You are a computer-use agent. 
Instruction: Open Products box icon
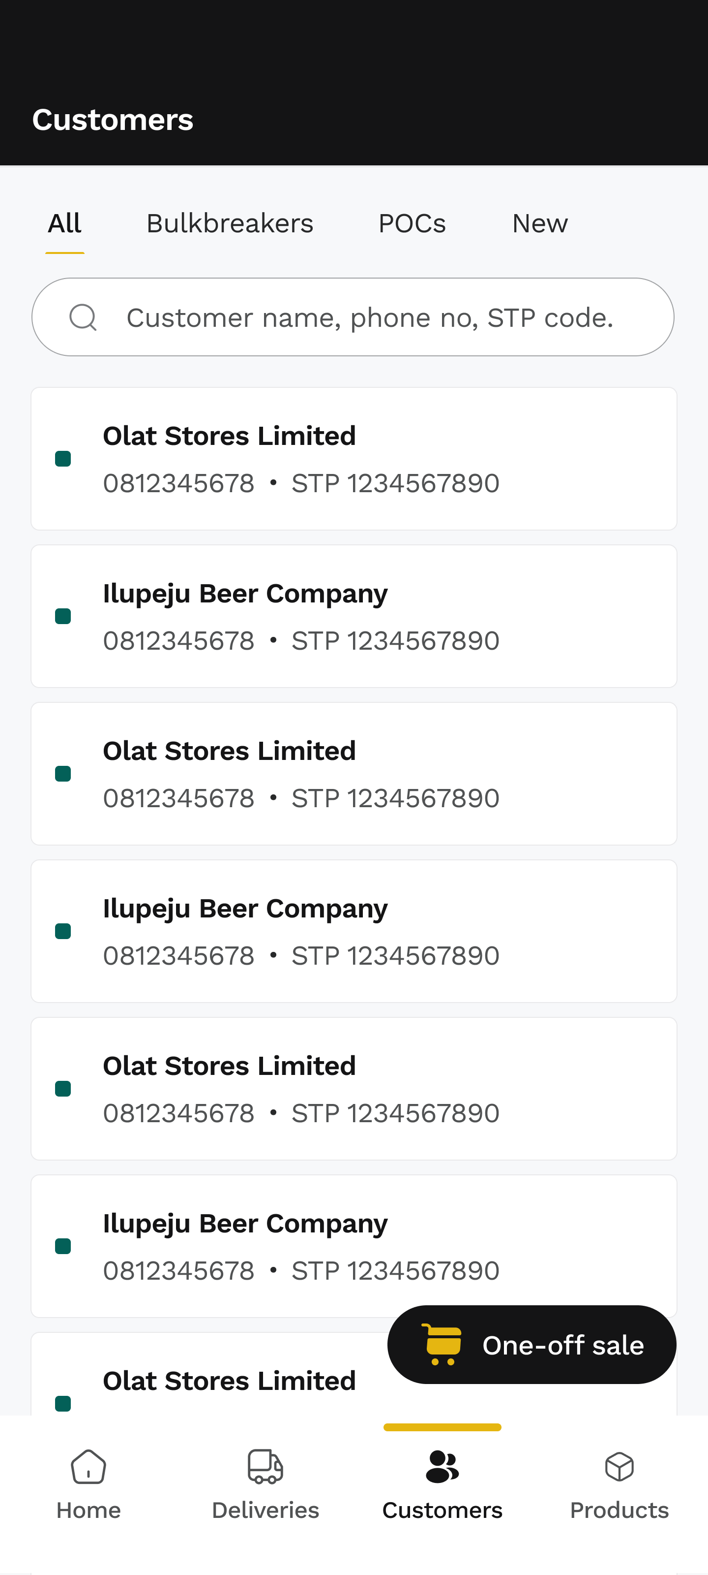point(619,1467)
